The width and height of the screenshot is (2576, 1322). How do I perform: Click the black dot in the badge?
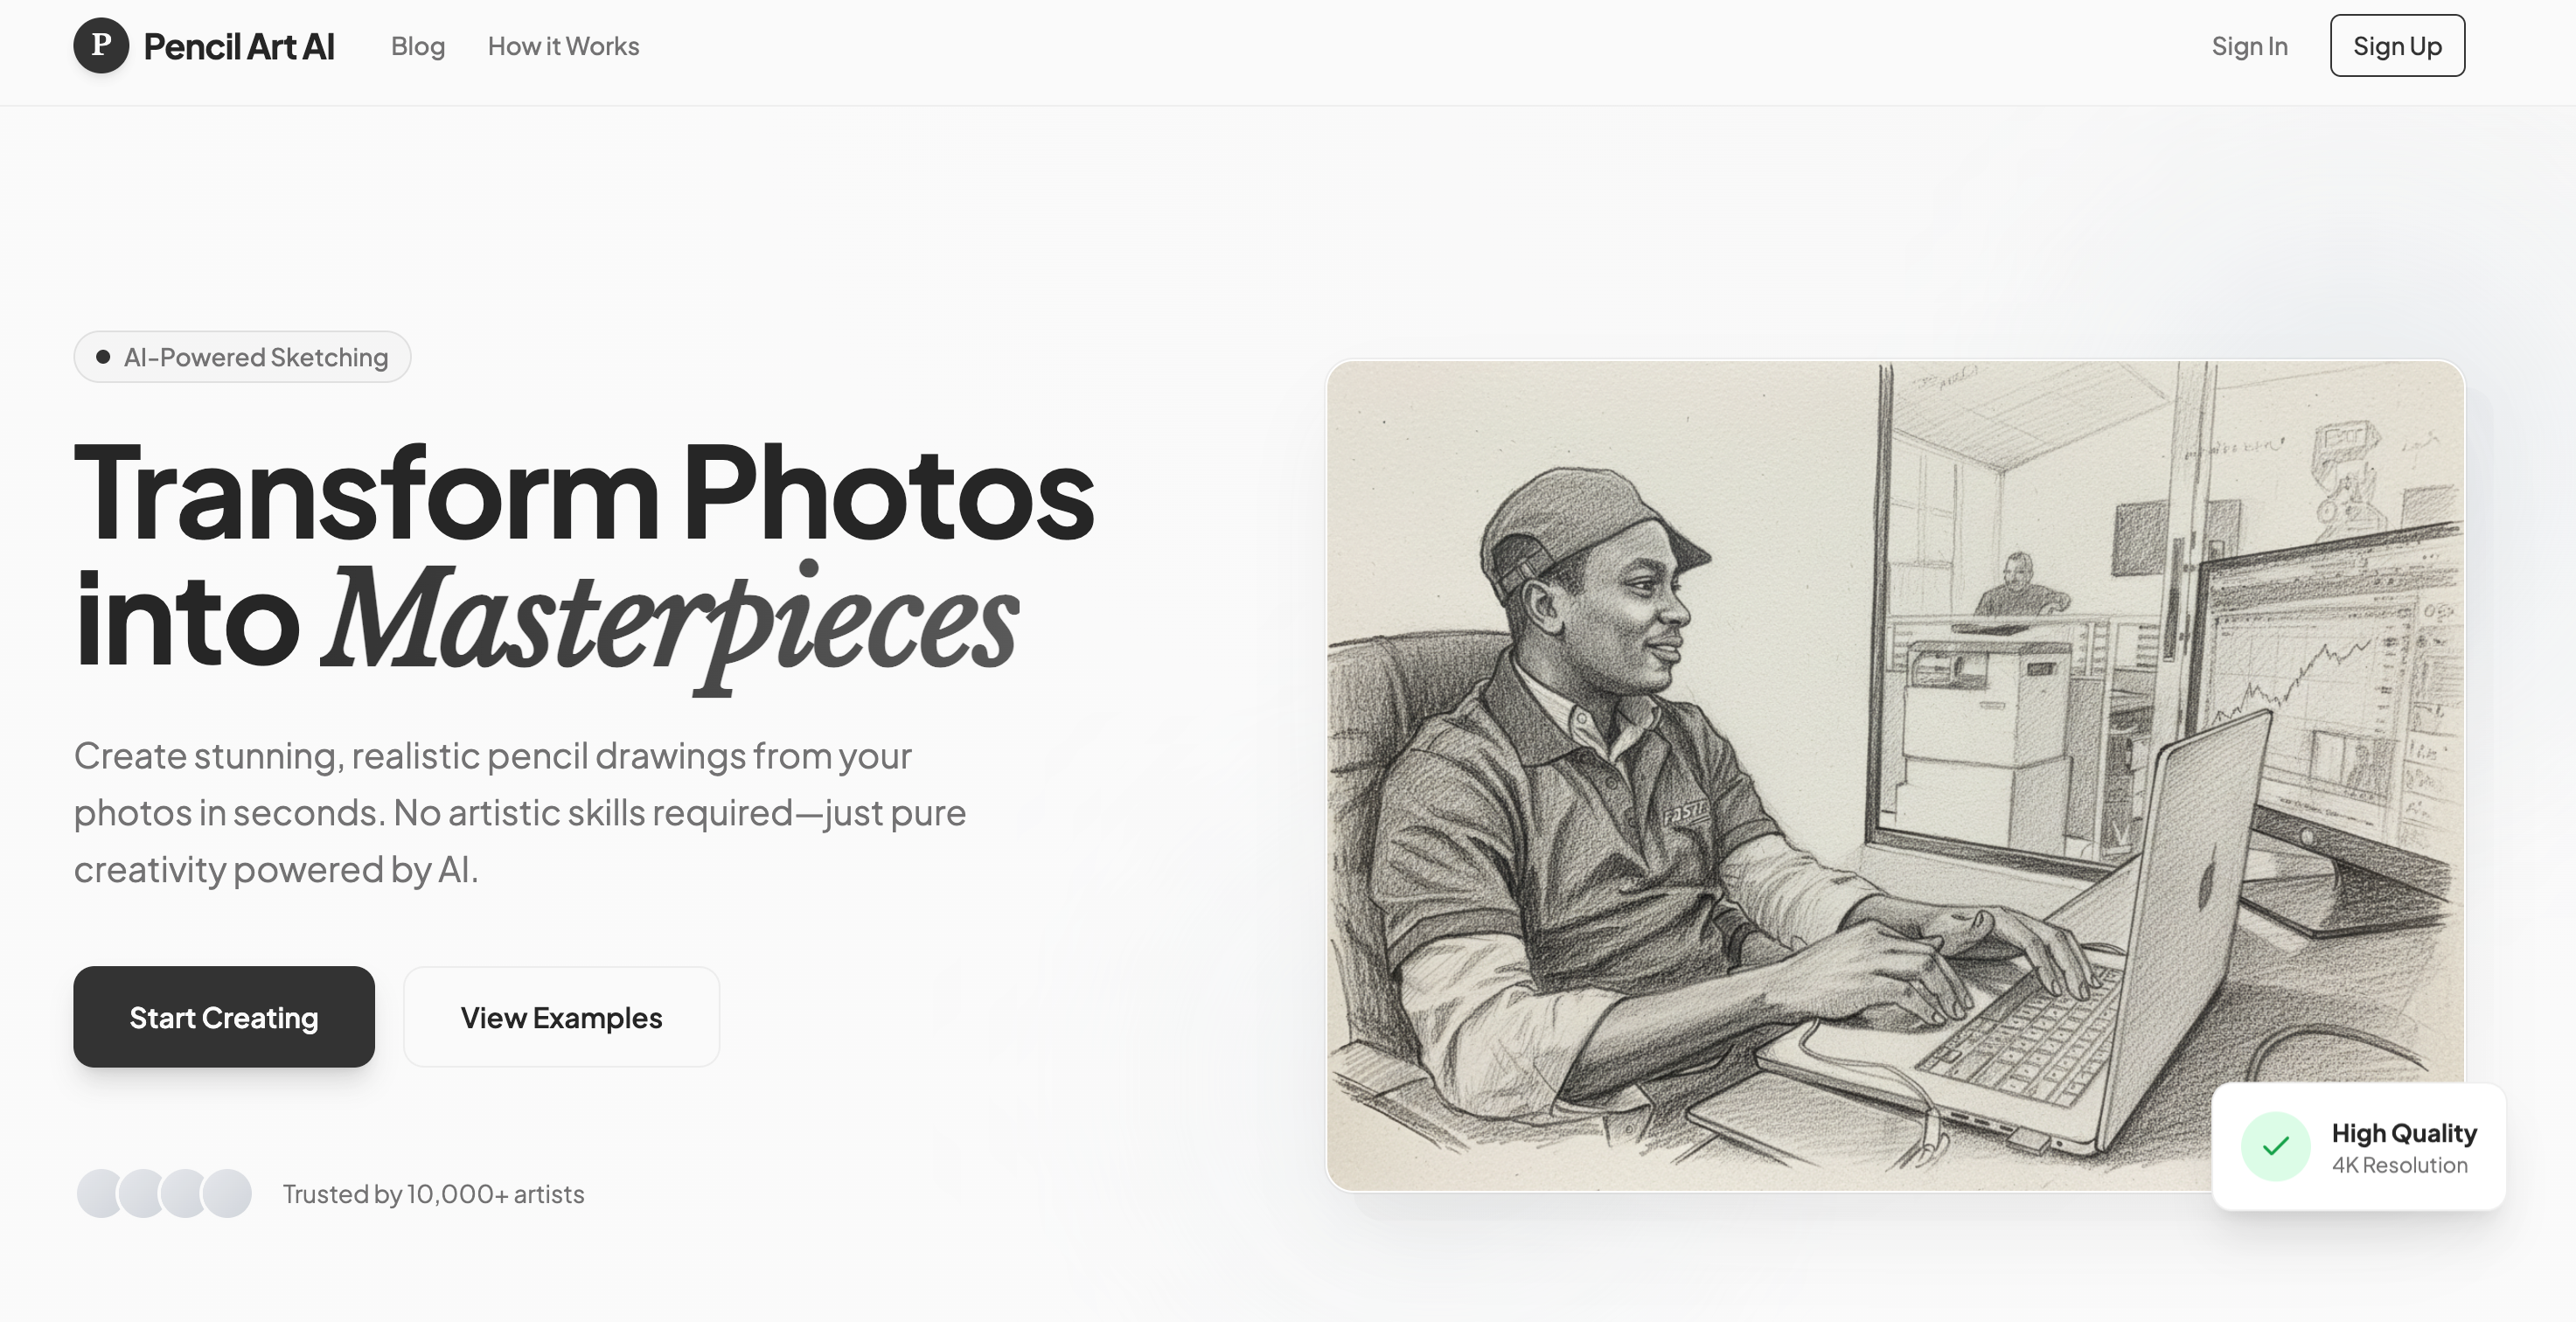click(102, 357)
